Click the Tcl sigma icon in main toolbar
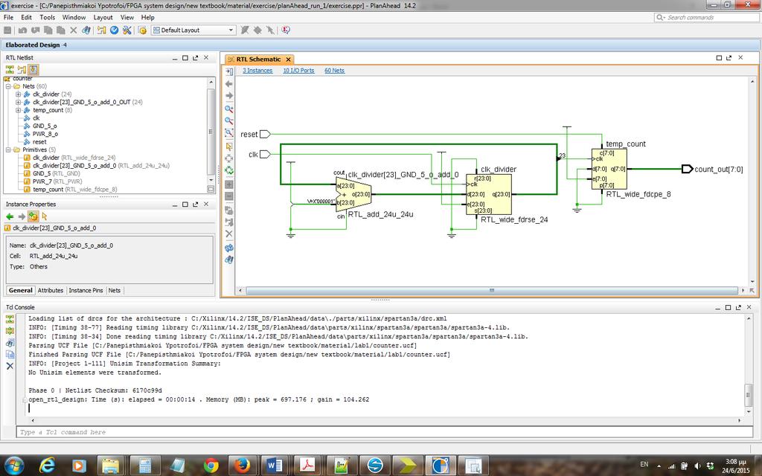Screen dimensions: 762x476 [286, 30]
